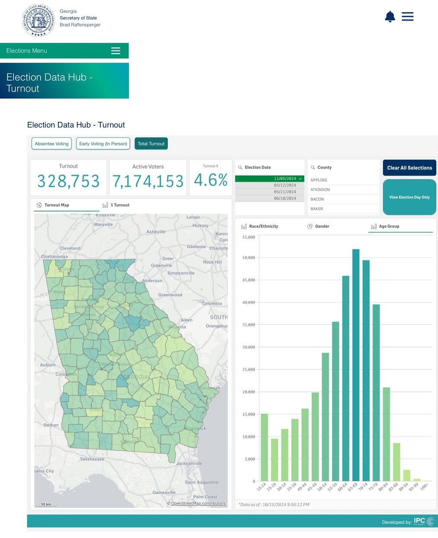Screen dimensions: 438x538
Task: Click the Turnout Map globe icon
Action: coord(39,205)
